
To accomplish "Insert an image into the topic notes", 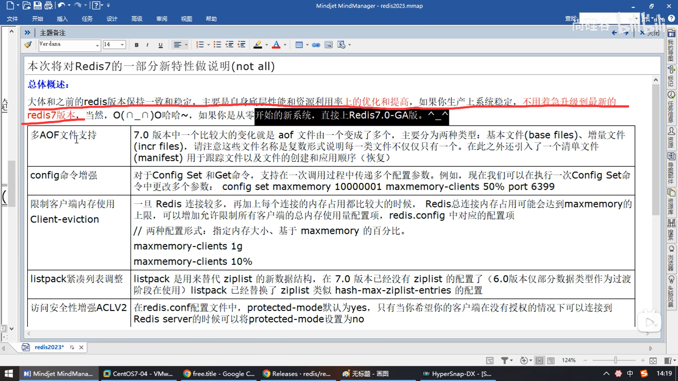I will [328, 45].
